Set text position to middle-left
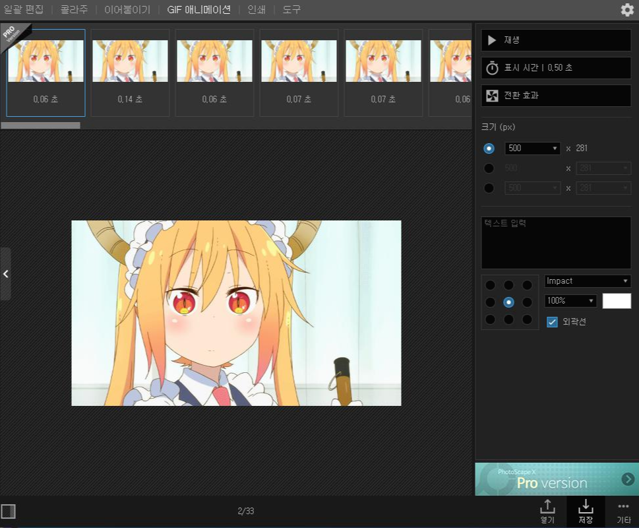639x528 pixels. (490, 302)
